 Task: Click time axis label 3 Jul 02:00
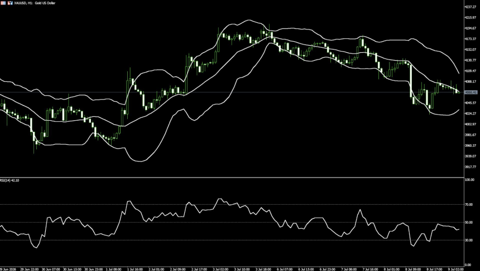(220, 269)
